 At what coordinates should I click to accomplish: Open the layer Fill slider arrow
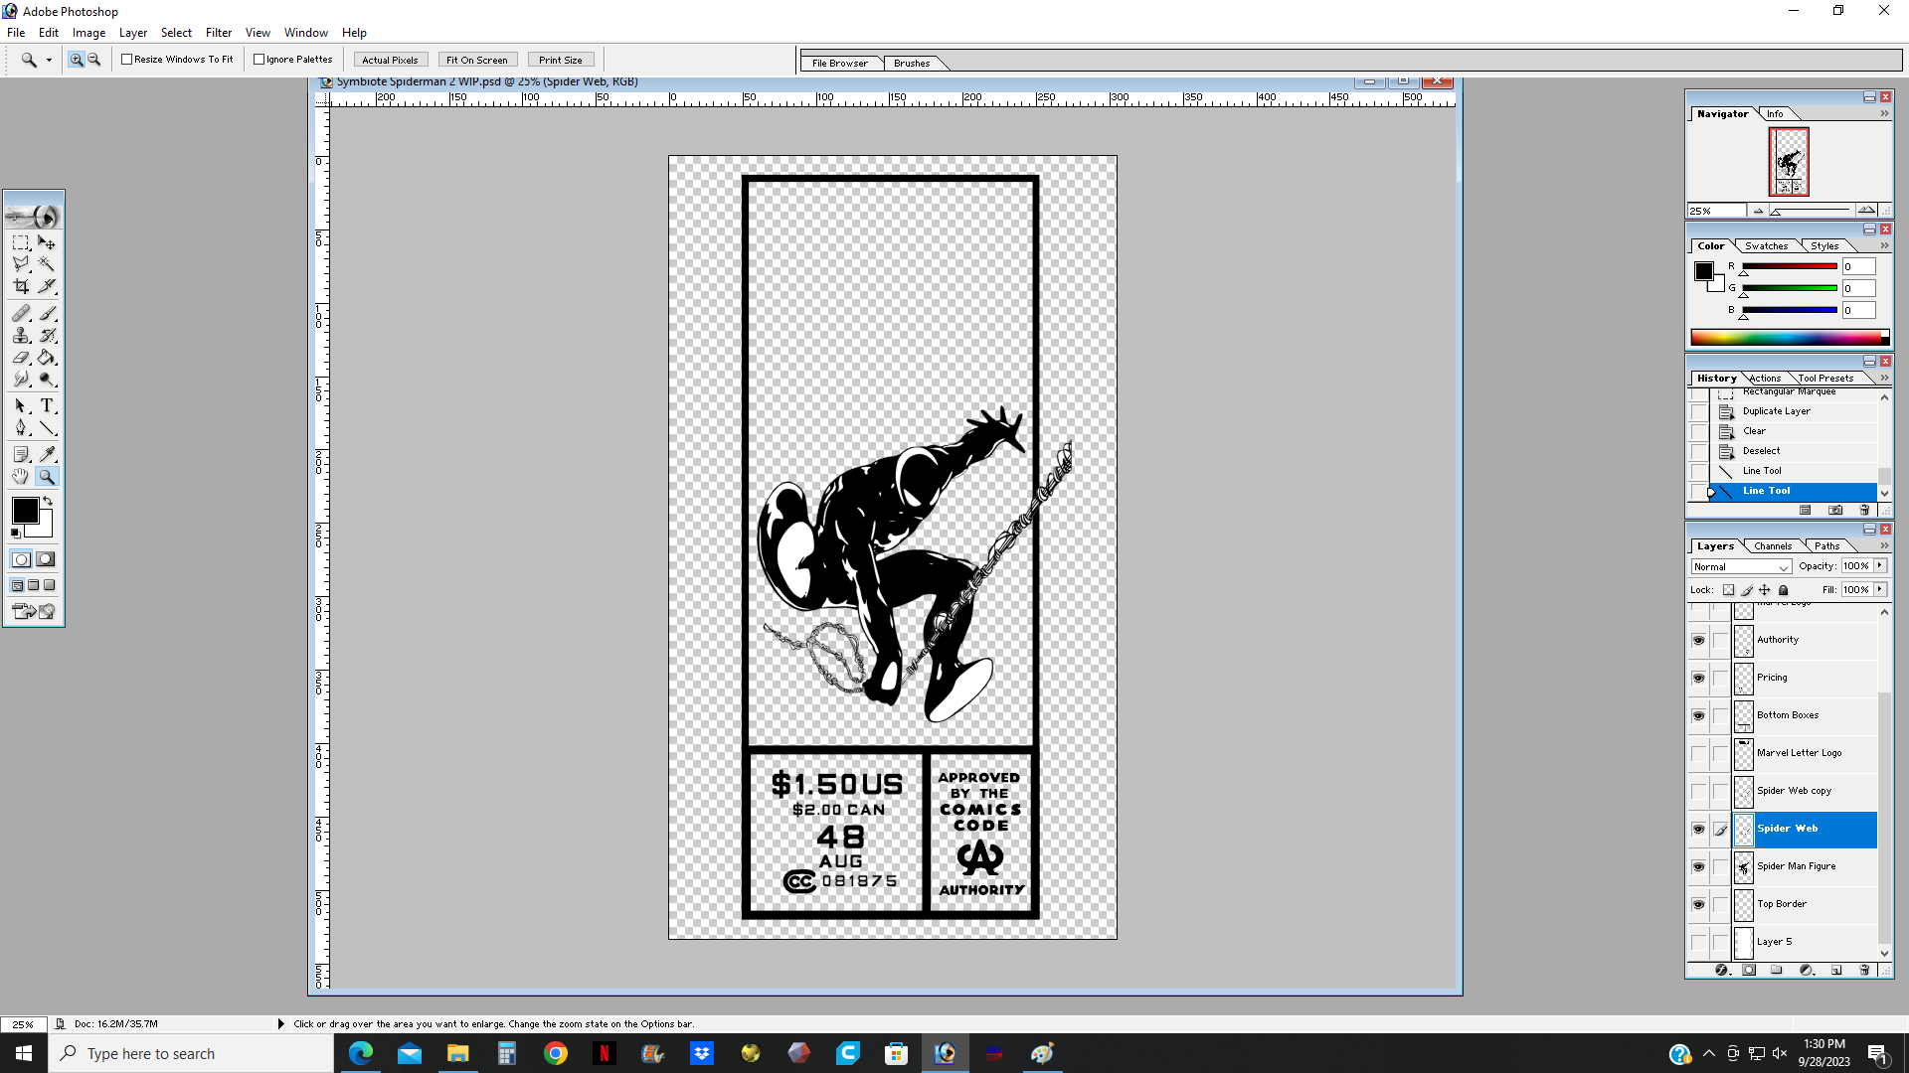(x=1880, y=589)
